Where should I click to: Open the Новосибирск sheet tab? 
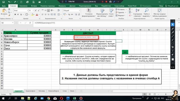53,91
